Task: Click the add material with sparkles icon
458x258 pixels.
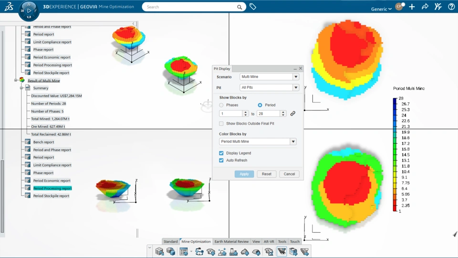Action: 222,251
